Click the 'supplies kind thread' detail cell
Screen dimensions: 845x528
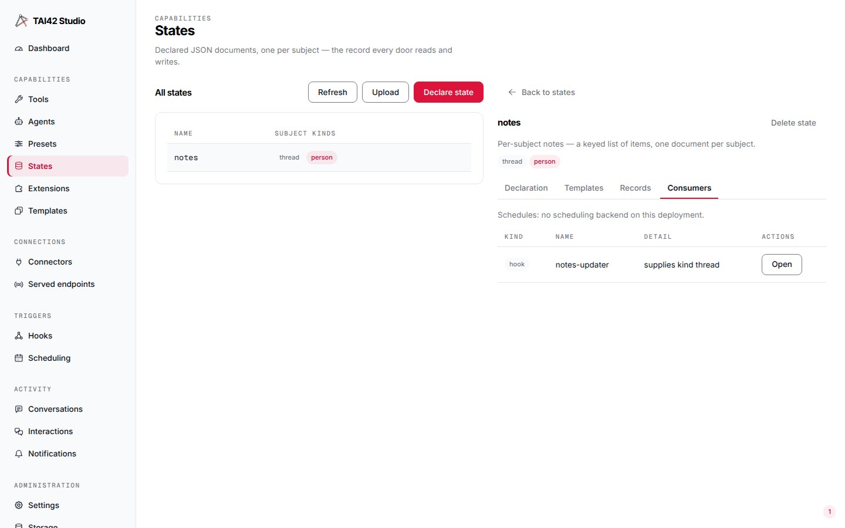coord(682,265)
